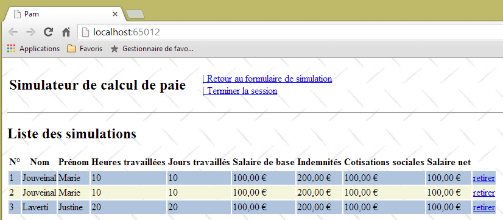Click Marie in row 2
This screenshot has width=503, height=220.
(74, 193)
